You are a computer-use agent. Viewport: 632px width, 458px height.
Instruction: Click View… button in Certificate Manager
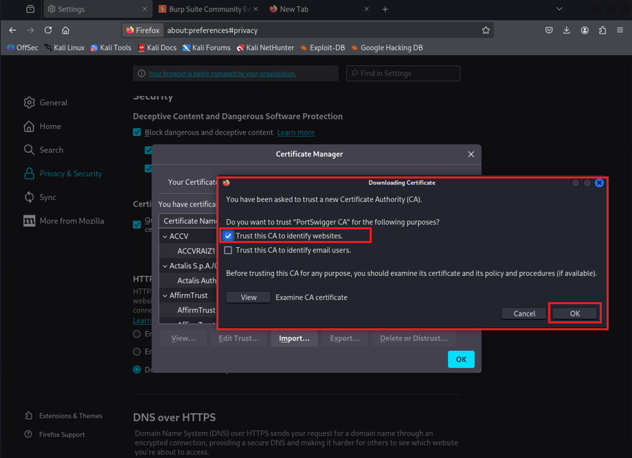point(183,339)
